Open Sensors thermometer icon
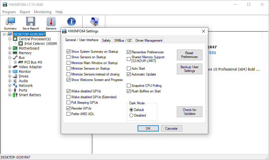The image size is (269, 160). click(51, 22)
